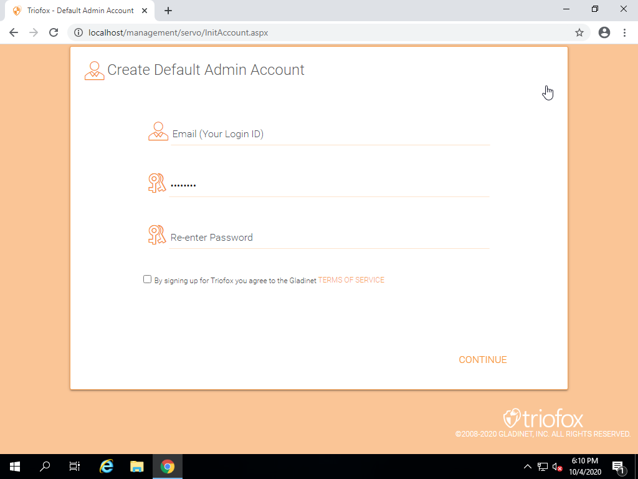The image size is (638, 479).
Task: Open the Action Center notifications icon
Action: (x=619, y=467)
